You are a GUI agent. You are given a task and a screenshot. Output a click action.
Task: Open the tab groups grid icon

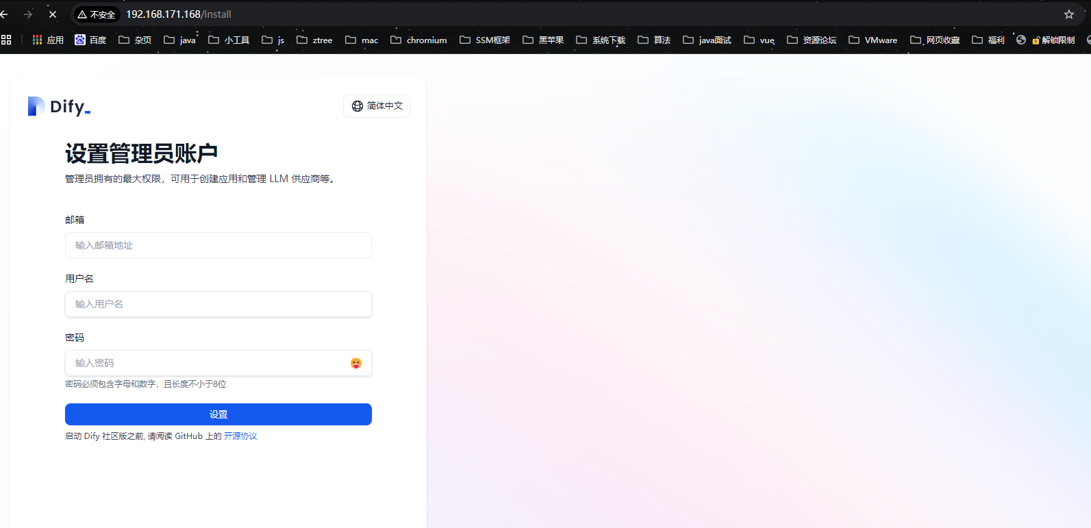(6, 40)
